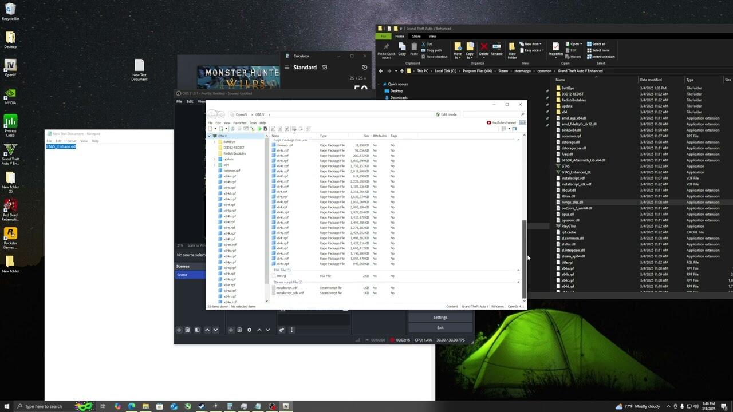
Task: Click Invert selection in File Explorer ribbon
Action: [600, 57]
